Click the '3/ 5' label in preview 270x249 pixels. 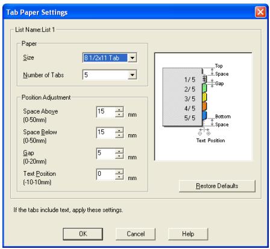190,99
